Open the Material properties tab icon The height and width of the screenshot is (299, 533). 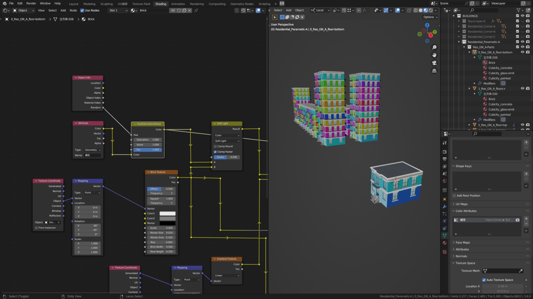click(444, 243)
